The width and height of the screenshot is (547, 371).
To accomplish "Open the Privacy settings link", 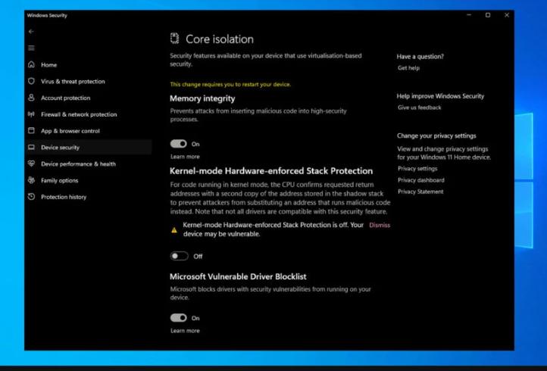I will pos(417,168).
